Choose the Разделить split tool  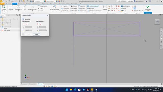(x=74, y=11)
